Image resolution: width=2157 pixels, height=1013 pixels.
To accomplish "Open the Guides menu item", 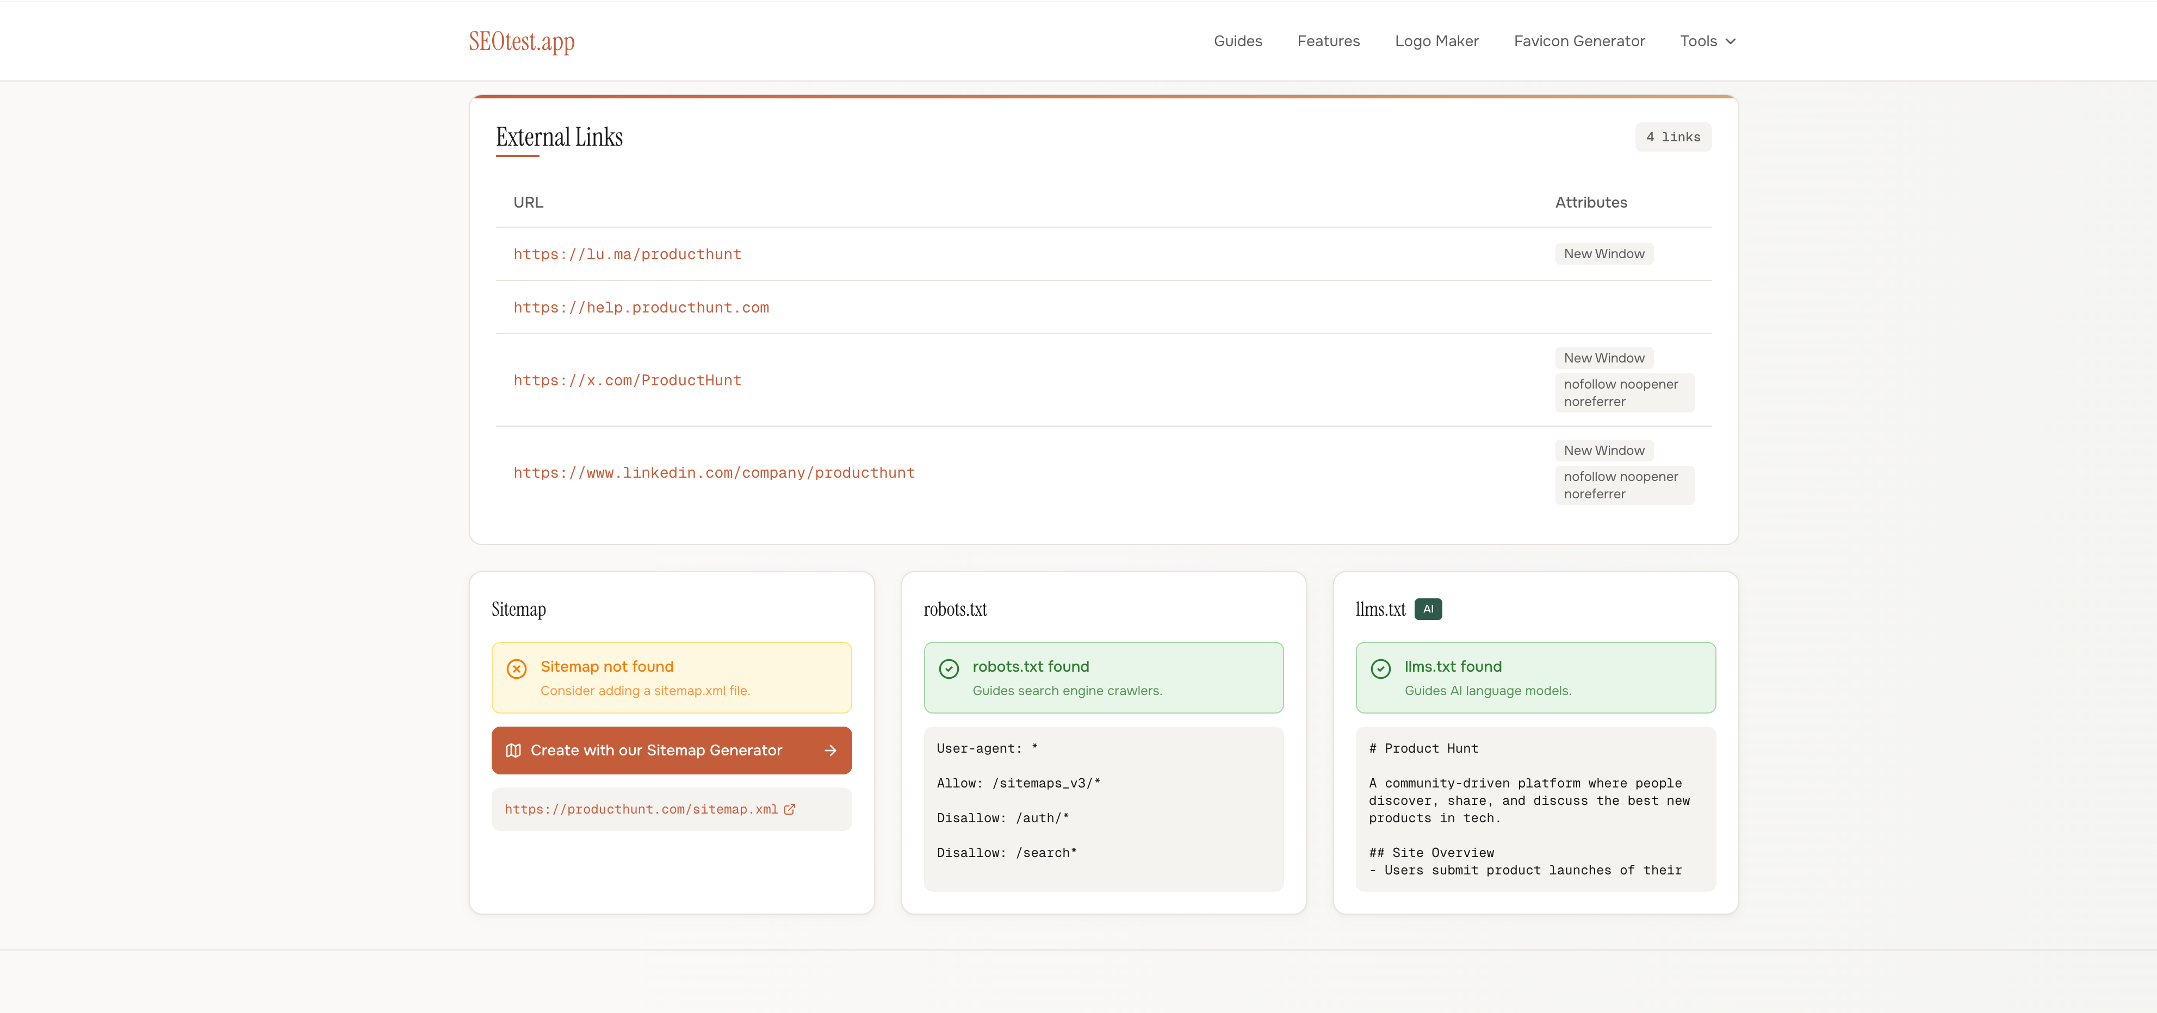I will coord(1238,40).
